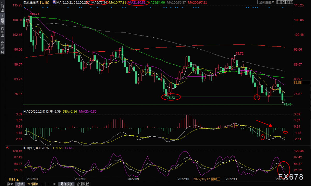311x186 pixels.
Task: Click the B template button
Action: 48,184
